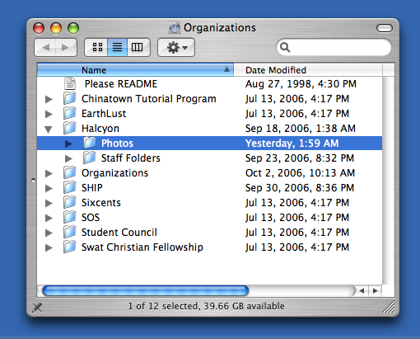This screenshot has width=420, height=339.
Task: Select the Swat Christian Fellowship folder
Action: click(209, 247)
